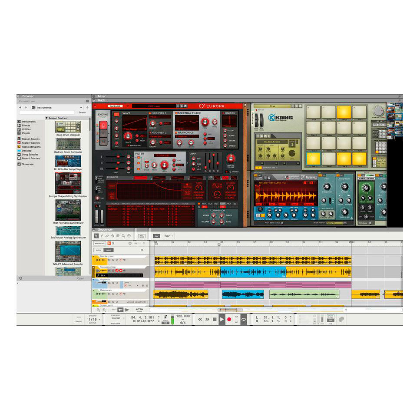The image size is (420, 420).
Task: Click the Browser forward arrow
Action: (x=26, y=107)
